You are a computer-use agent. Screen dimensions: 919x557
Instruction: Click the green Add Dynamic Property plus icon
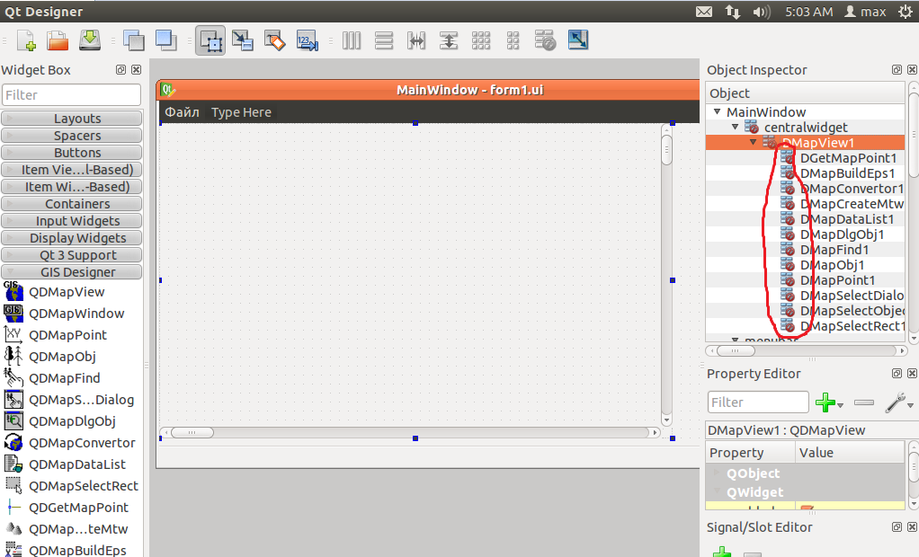(825, 402)
